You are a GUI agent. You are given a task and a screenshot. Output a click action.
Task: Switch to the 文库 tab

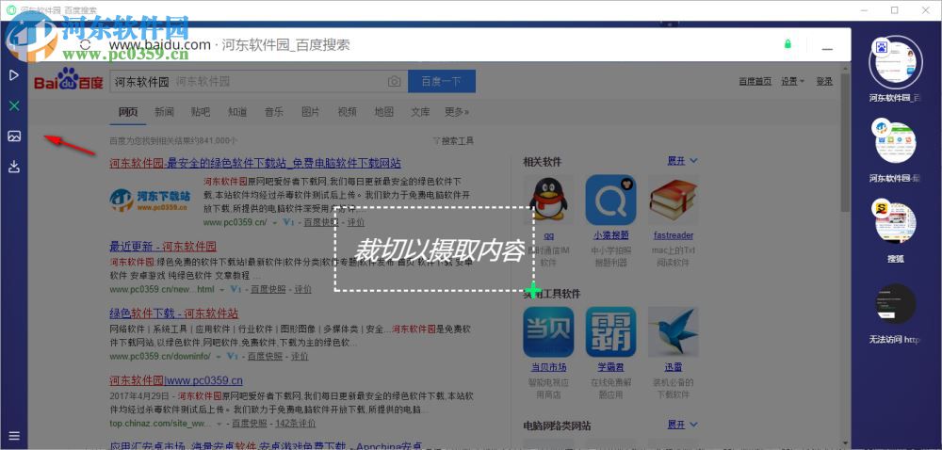420,112
